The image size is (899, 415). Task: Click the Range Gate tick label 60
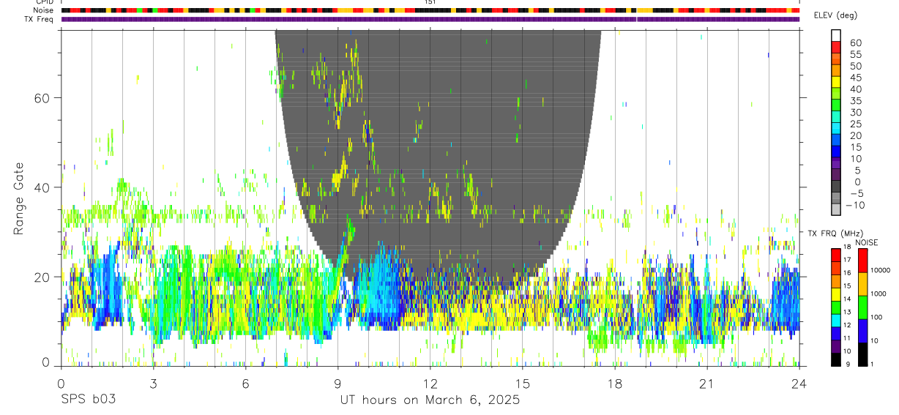(x=42, y=97)
